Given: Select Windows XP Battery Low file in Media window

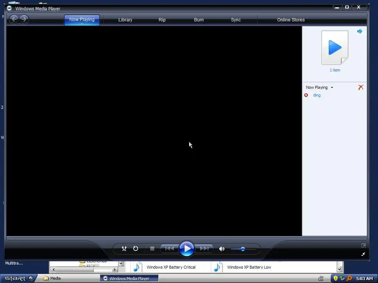Looking at the screenshot, I should click(x=249, y=267).
